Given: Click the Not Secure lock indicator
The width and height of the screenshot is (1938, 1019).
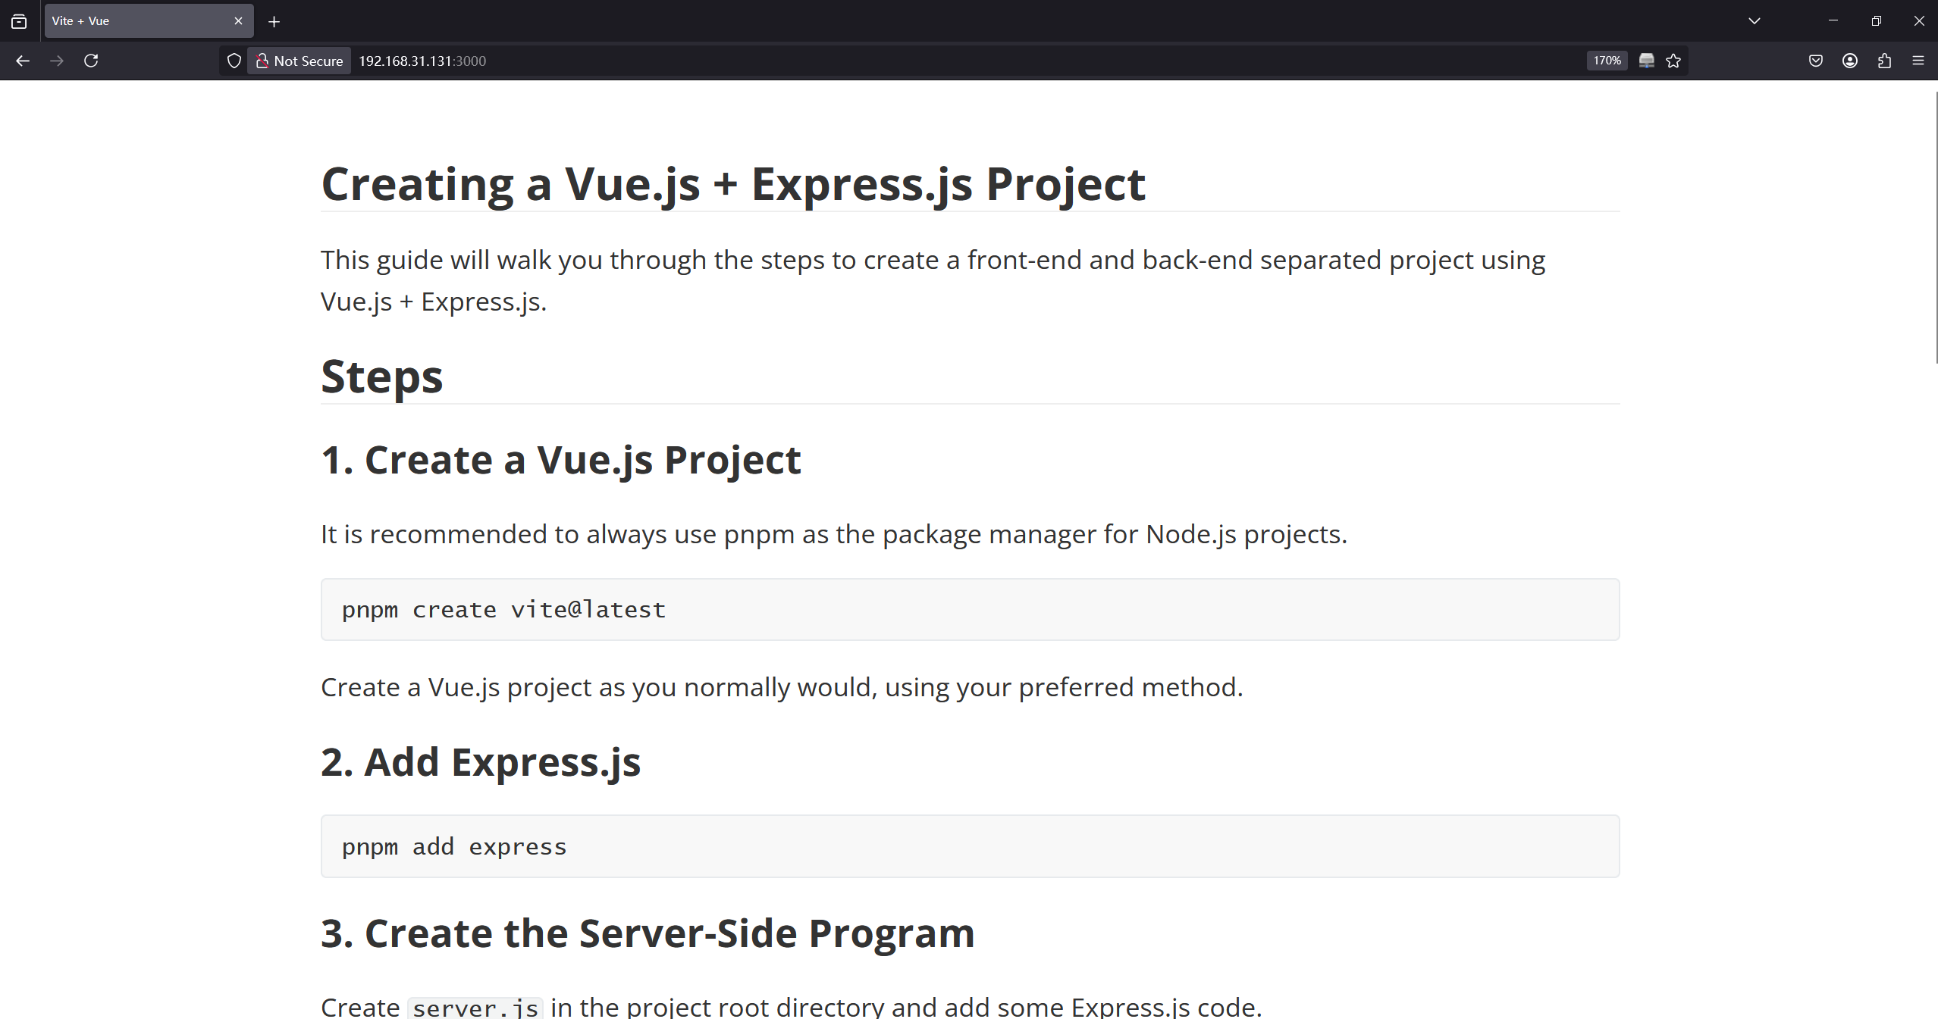Looking at the screenshot, I should click(299, 61).
